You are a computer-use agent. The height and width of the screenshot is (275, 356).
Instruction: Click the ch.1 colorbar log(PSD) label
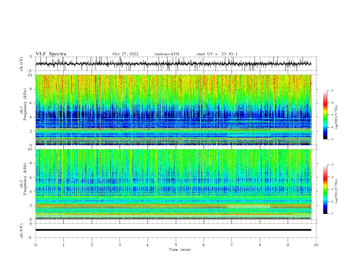(x=336, y=117)
